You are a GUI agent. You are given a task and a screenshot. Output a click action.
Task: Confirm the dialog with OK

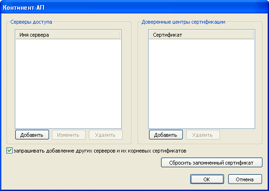[x=207, y=179]
